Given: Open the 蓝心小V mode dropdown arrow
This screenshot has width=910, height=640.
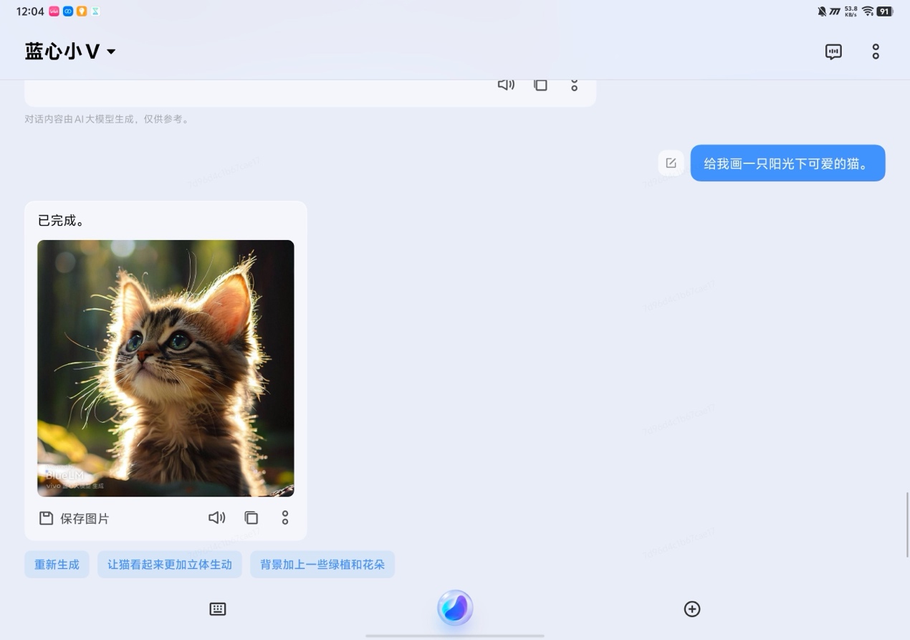Looking at the screenshot, I should click(111, 52).
